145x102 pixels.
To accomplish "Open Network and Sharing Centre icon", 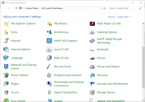I will click(6, 66).
